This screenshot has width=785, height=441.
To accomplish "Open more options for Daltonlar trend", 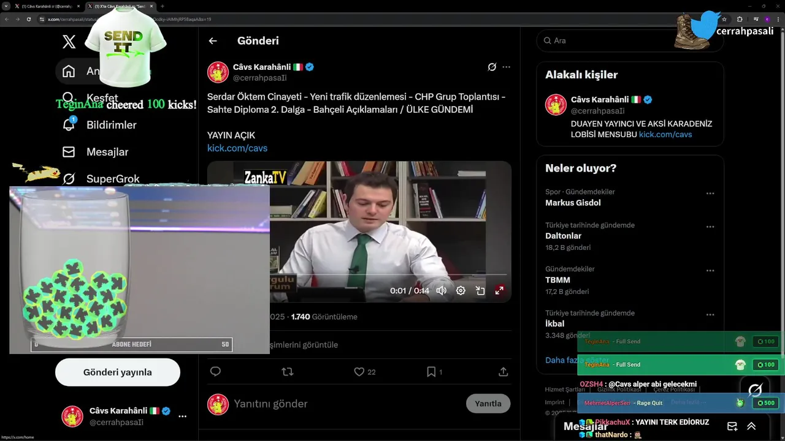I will pyautogui.click(x=710, y=227).
